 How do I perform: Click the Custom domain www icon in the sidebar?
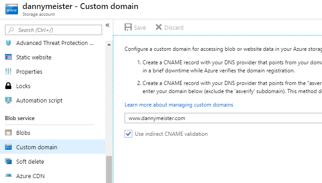click(x=8, y=147)
